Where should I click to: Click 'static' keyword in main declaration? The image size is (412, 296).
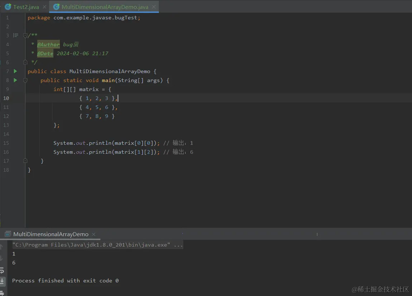click(73, 80)
